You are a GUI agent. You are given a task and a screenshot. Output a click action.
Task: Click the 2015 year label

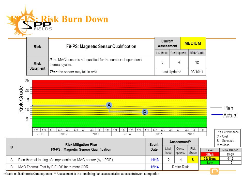click(159, 134)
